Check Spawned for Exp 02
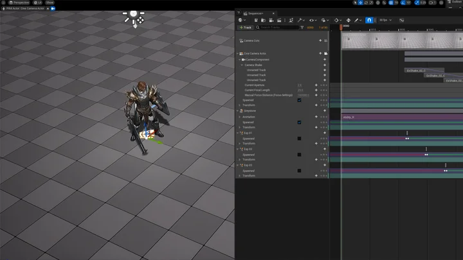The height and width of the screenshot is (260, 463). (x=299, y=155)
